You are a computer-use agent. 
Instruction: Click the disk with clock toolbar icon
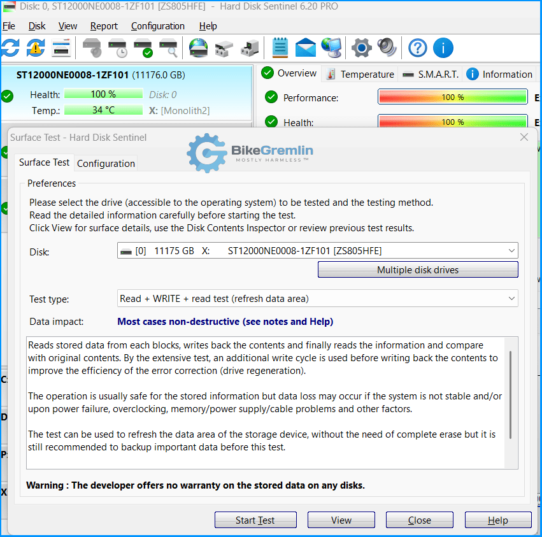point(118,48)
